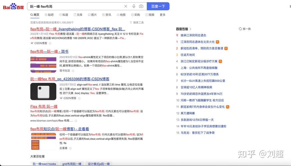Open result flex布局--阮一峰_liyangtheking的博客-CSDN博客
The width and height of the screenshot is (291, 166).
click(77, 29)
